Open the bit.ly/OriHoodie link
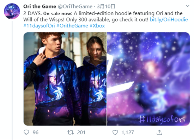The image size is (194, 140). pos(169,19)
